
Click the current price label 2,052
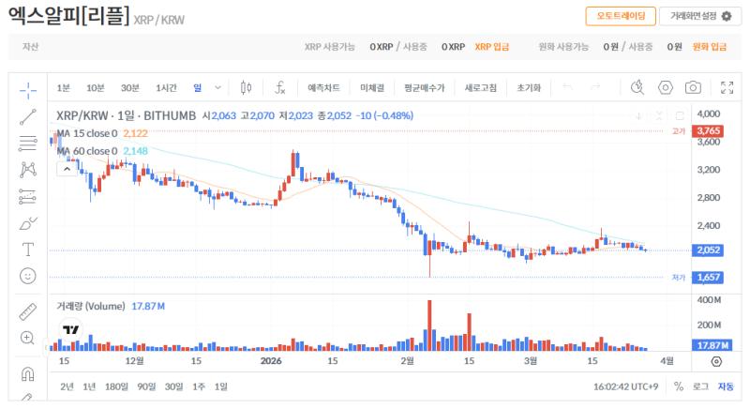point(708,250)
